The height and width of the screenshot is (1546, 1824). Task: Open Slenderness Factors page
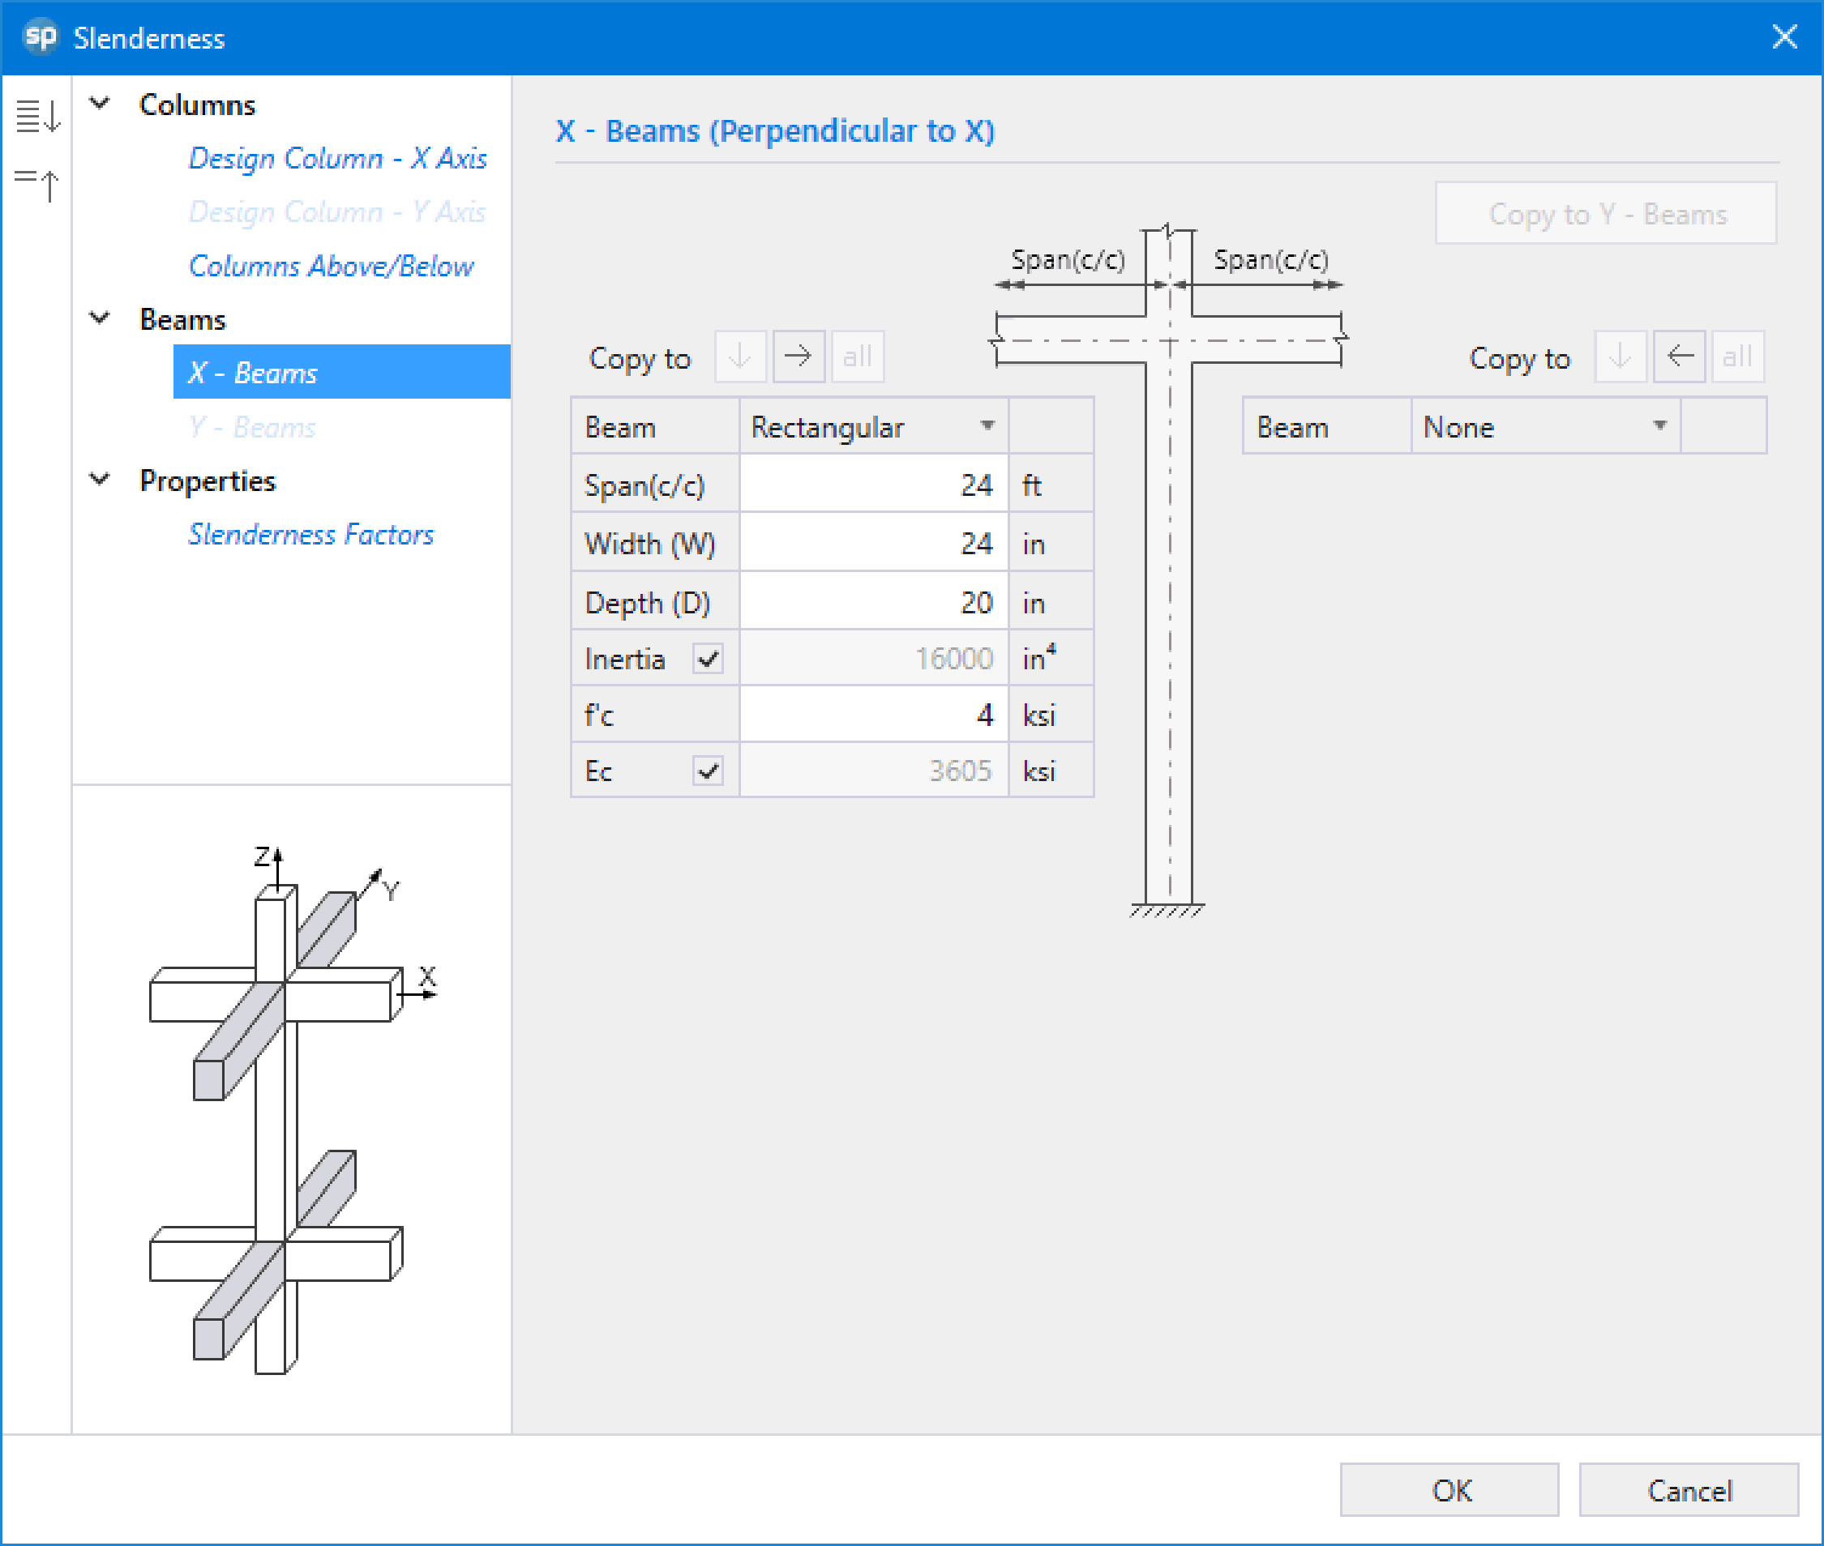pos(311,534)
